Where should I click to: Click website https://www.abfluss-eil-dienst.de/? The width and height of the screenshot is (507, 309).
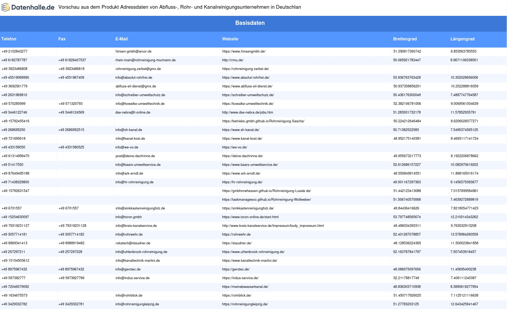247,86
